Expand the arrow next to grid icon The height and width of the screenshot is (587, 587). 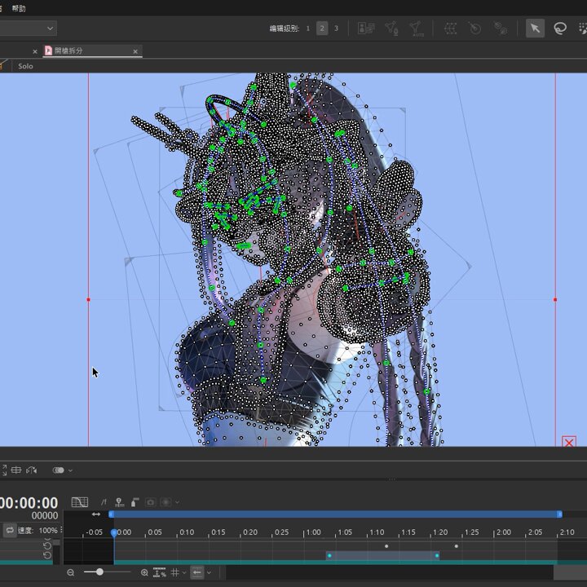183,572
